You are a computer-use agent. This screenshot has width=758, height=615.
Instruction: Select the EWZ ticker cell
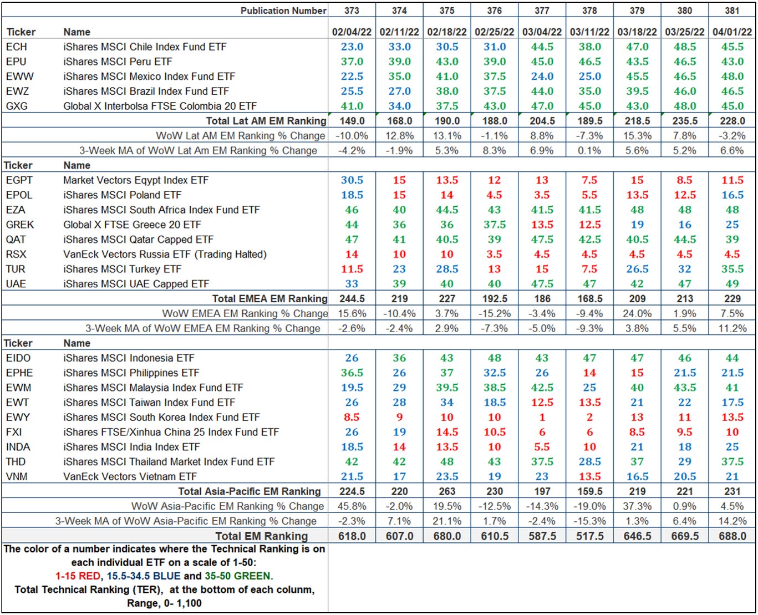tap(18, 92)
